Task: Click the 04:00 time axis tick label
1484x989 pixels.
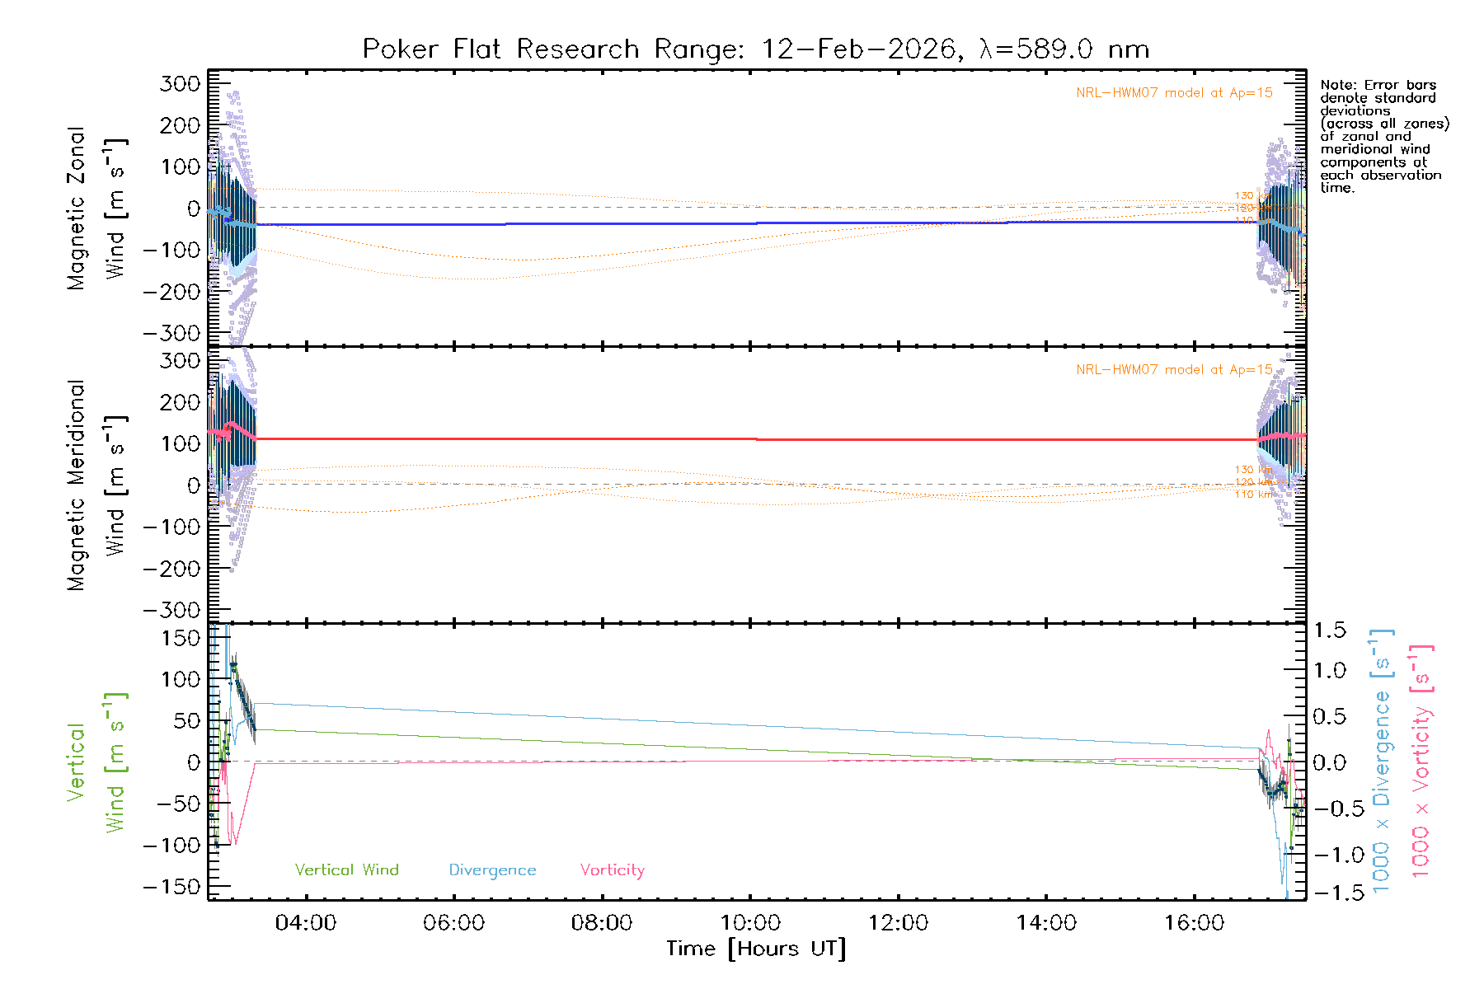Action: click(306, 923)
